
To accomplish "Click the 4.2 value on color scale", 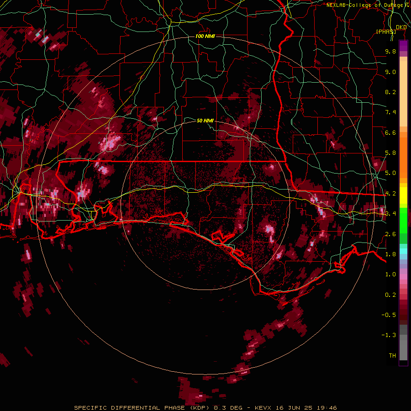I will tap(390, 194).
